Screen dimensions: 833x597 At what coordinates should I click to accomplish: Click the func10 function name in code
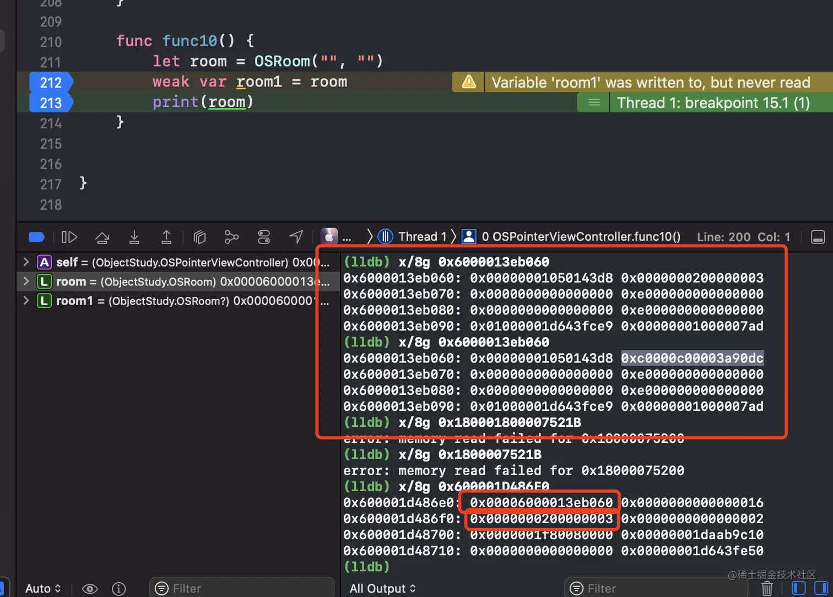pos(190,41)
